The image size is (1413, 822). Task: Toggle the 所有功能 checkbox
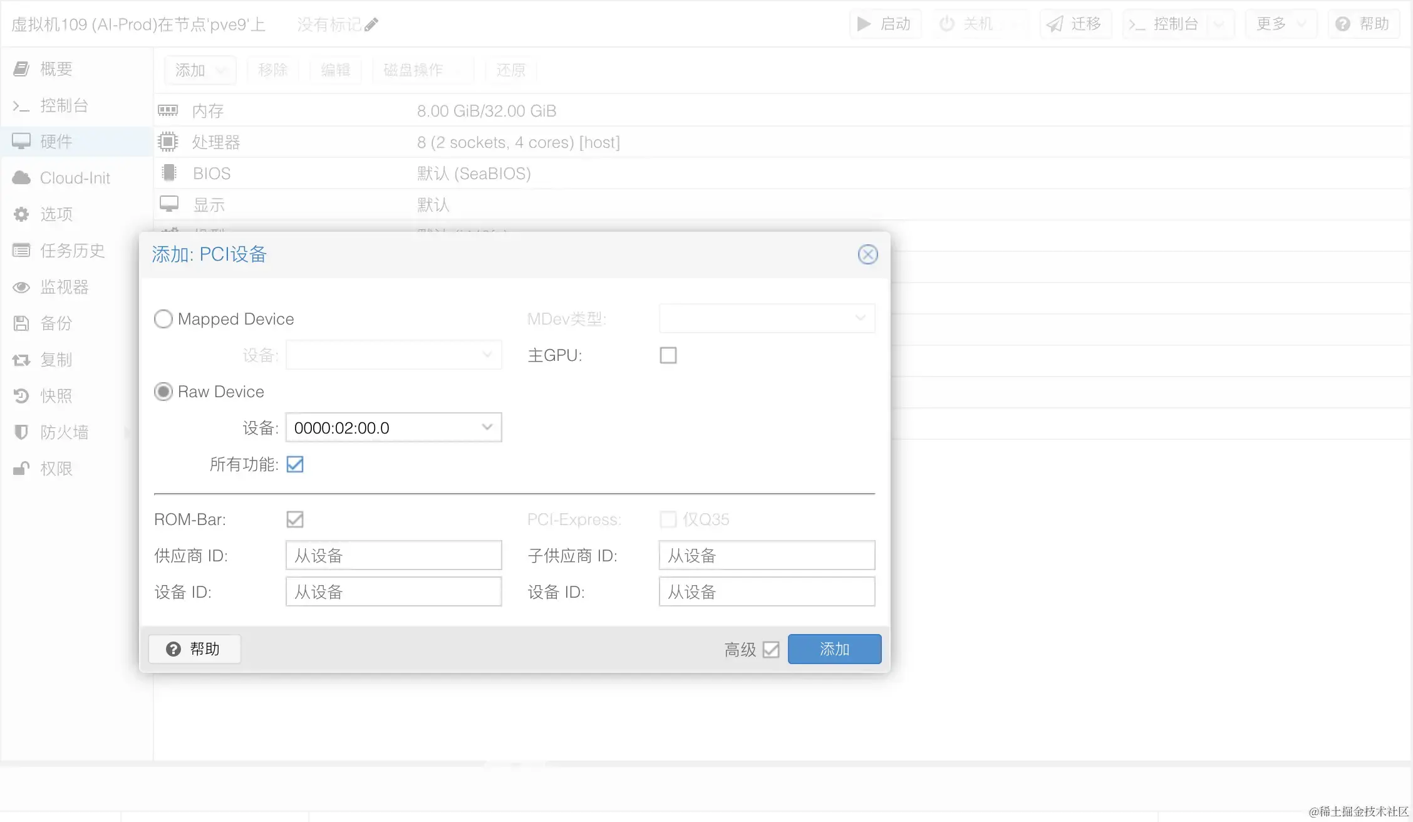coord(294,464)
